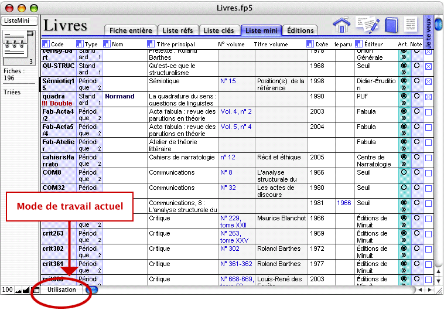Click the code cell crit302

pyautogui.click(x=59, y=251)
